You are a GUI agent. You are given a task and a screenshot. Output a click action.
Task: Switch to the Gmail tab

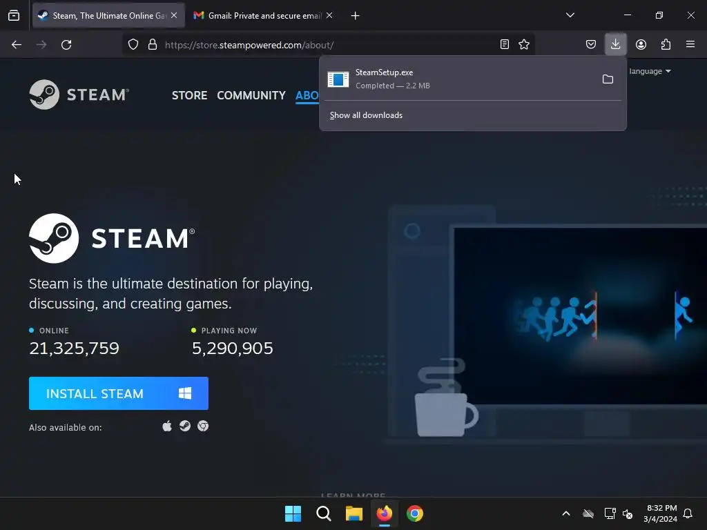(x=263, y=15)
